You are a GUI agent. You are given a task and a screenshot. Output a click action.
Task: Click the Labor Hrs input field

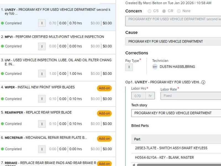point(139,96)
